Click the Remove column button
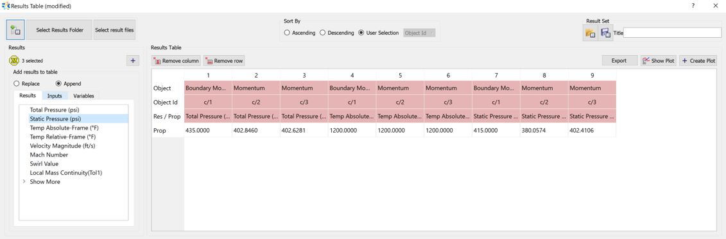726x239 pixels. point(176,61)
